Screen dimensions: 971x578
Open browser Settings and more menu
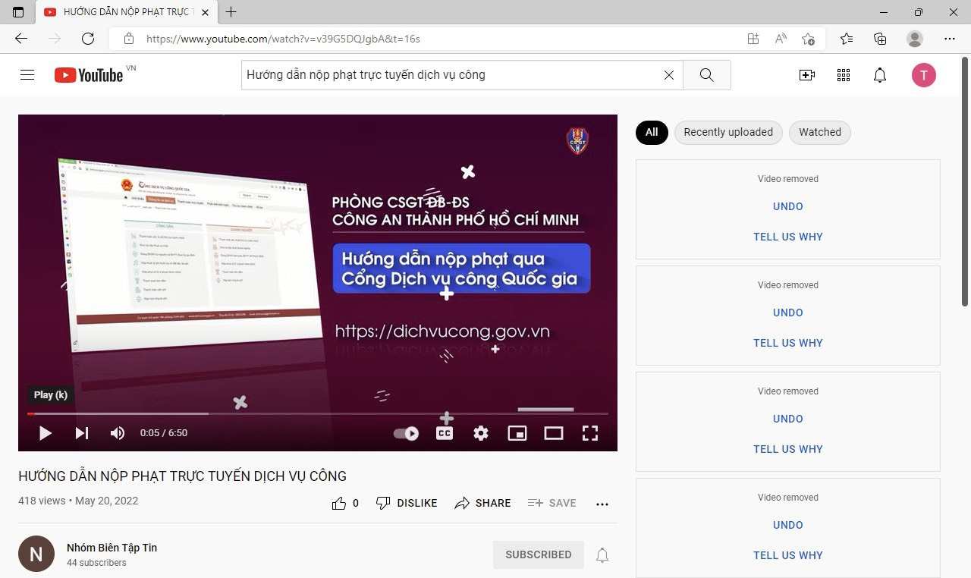click(x=950, y=39)
